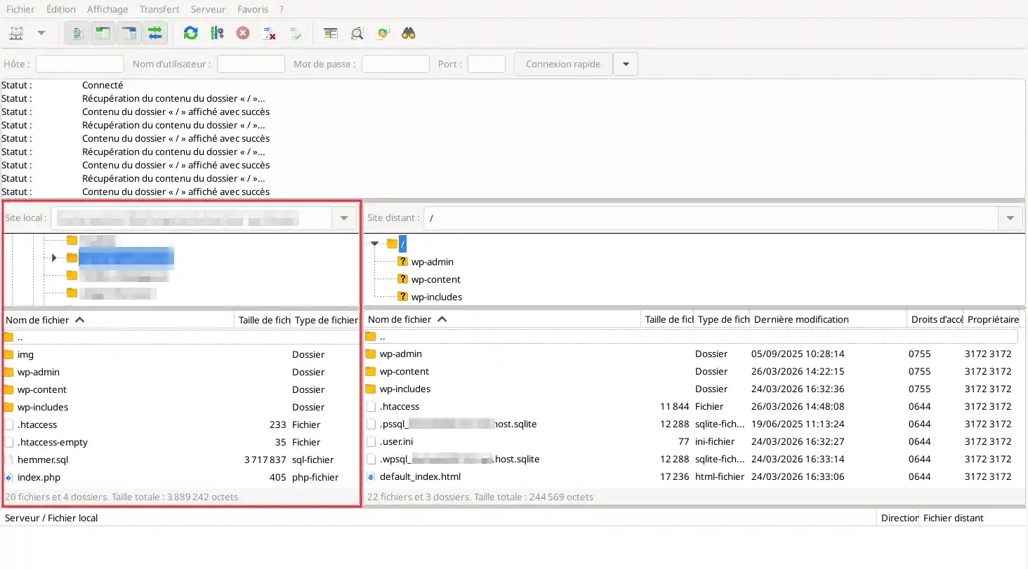Click inside the Hôte input field

coord(79,63)
